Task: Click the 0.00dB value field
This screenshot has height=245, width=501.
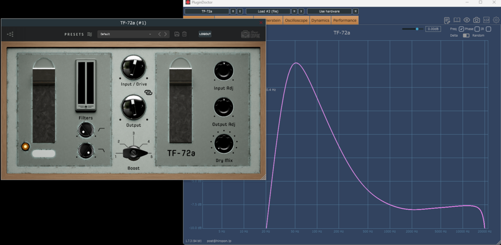Action: [x=433, y=29]
